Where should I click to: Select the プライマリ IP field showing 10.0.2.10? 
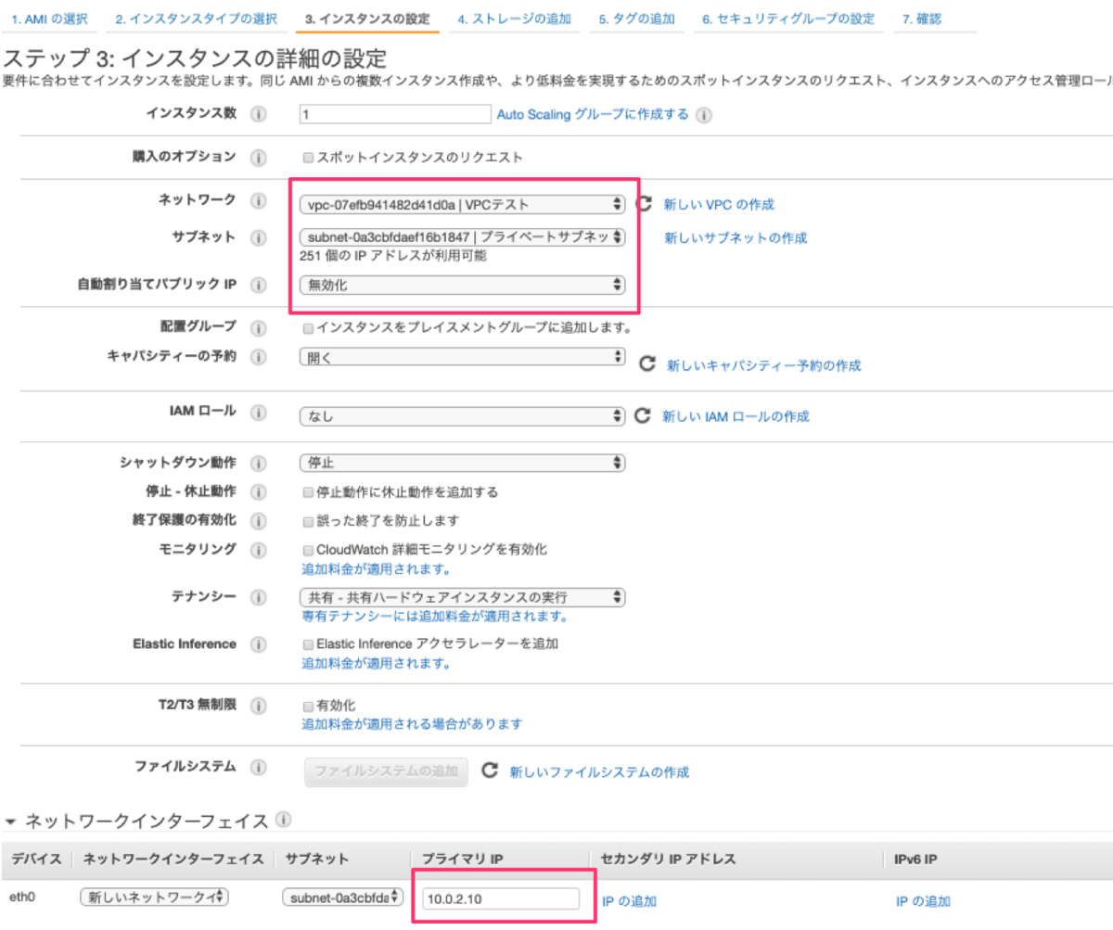(x=502, y=899)
